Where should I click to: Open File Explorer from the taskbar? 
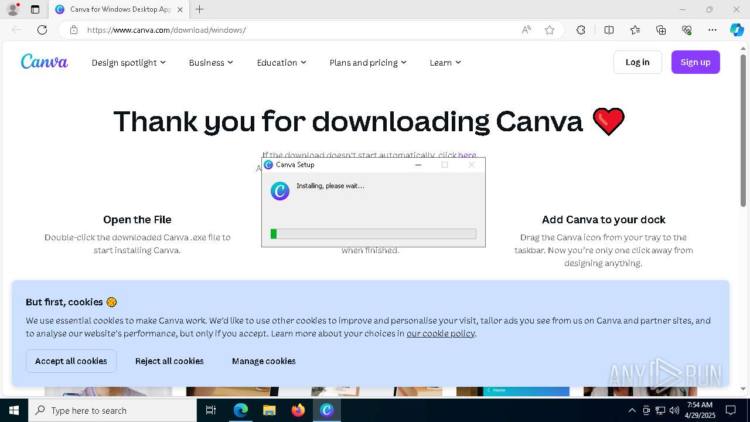coord(269,410)
